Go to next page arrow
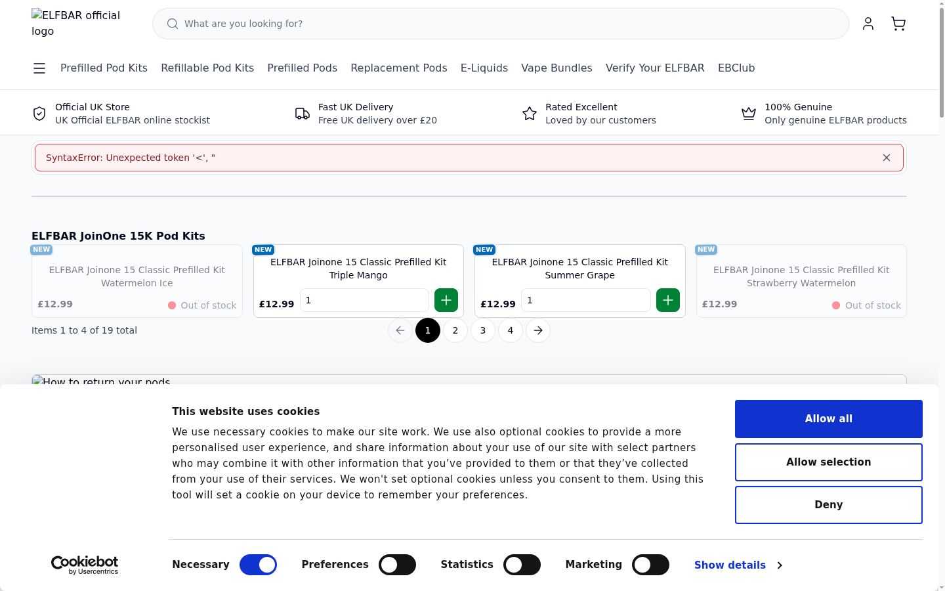 [x=538, y=330]
